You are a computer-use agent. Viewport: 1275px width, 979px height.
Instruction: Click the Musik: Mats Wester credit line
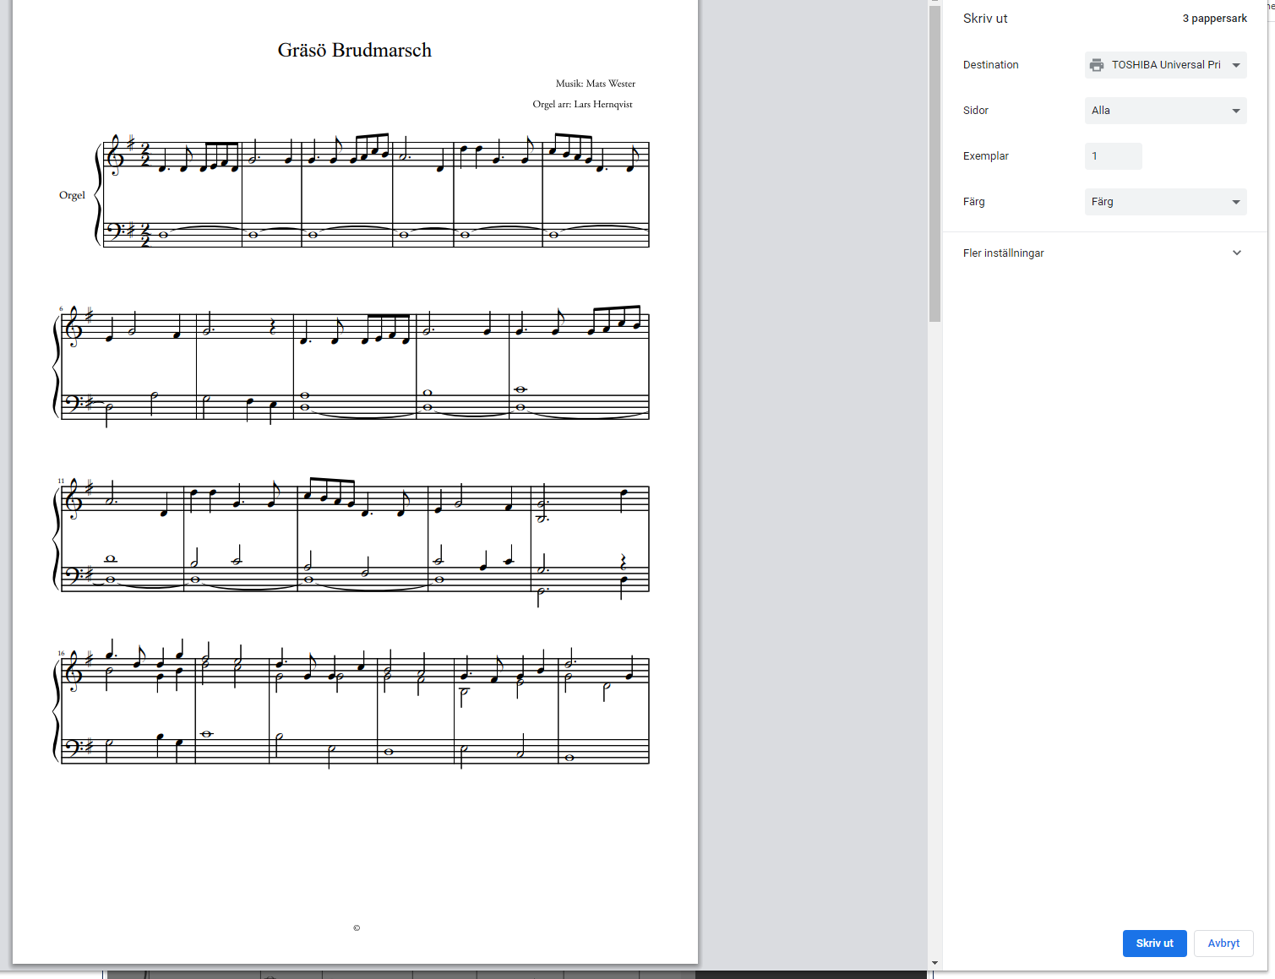595,84
